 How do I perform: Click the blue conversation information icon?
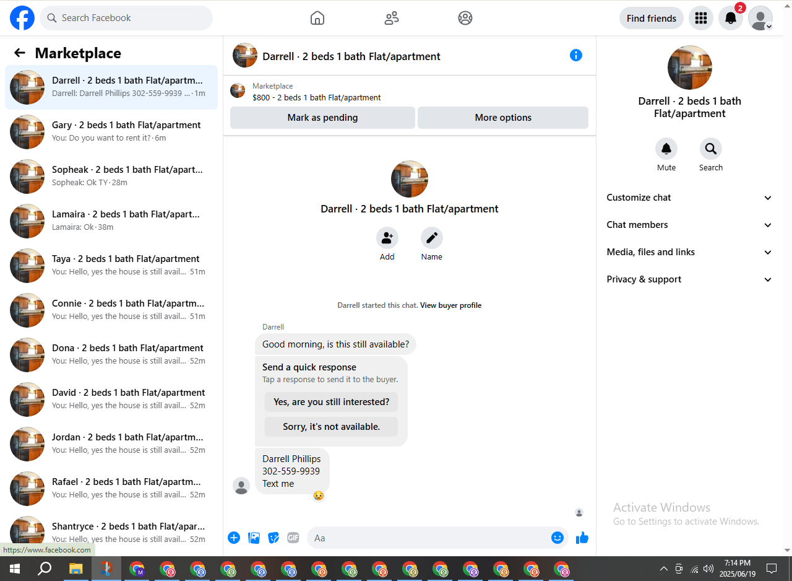pos(576,55)
